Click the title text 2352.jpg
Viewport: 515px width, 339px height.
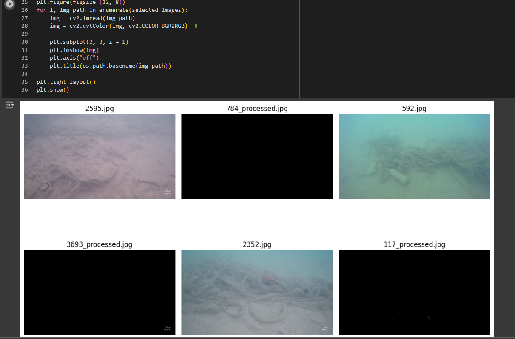click(x=257, y=244)
